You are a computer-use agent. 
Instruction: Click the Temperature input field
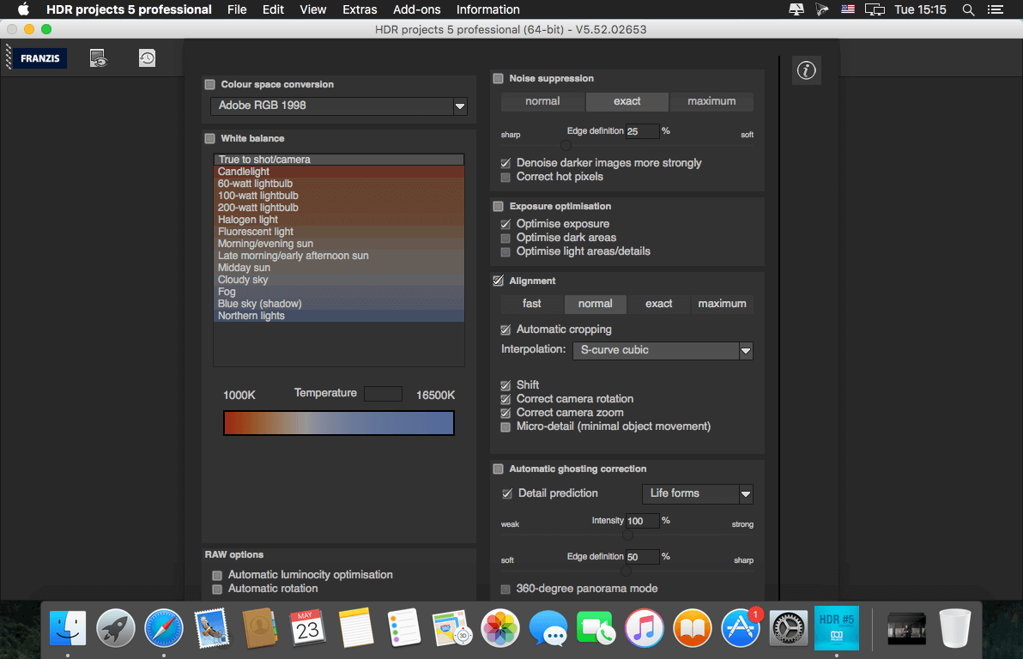[383, 394]
